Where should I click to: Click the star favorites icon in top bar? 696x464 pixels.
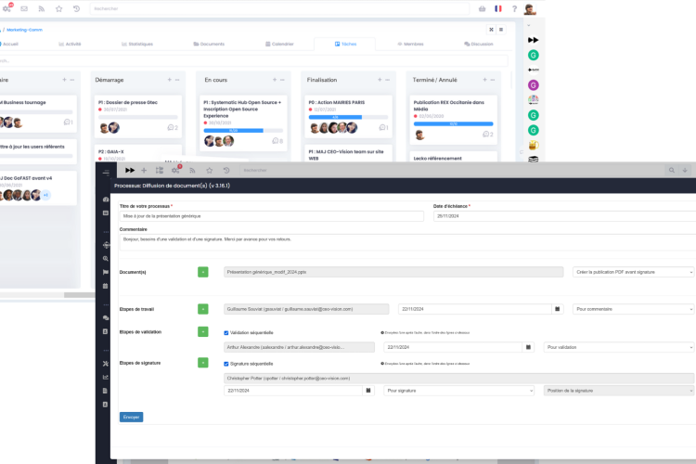point(58,8)
